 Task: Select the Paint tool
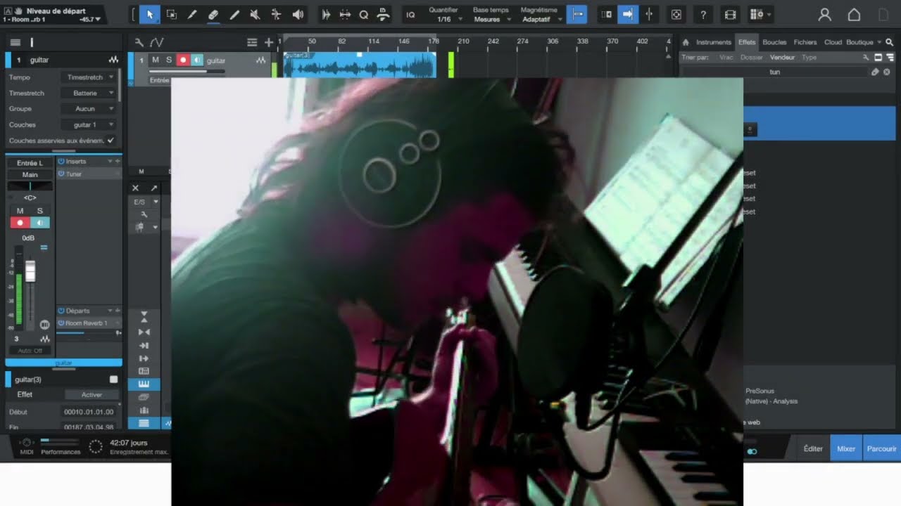tap(234, 14)
